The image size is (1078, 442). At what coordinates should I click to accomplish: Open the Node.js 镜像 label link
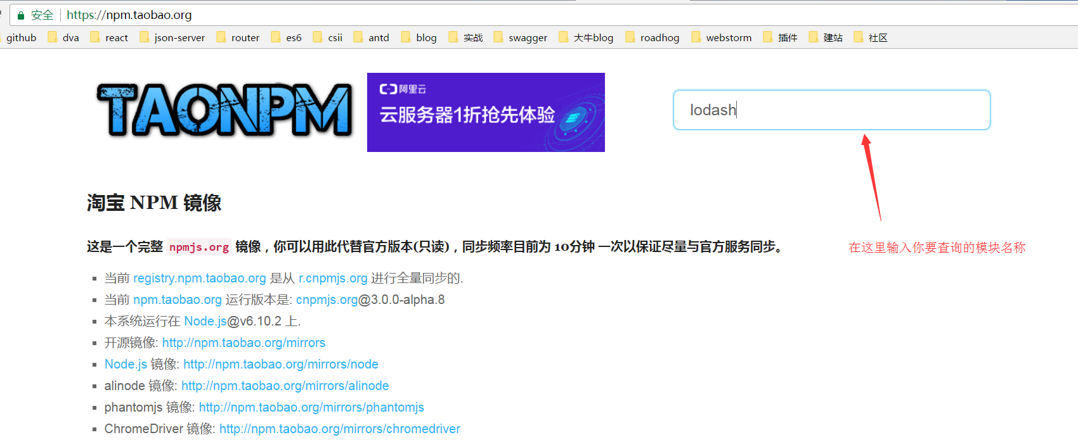(x=126, y=364)
